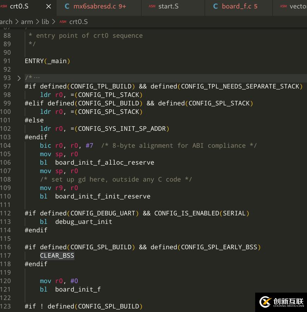This screenshot has height=312, width=307.
Task: Click line number 104 in the gutter
Action: coord(5,146)
